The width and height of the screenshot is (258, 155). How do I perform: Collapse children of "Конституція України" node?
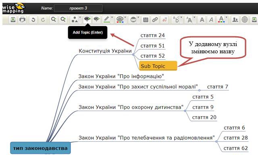tap(133, 54)
